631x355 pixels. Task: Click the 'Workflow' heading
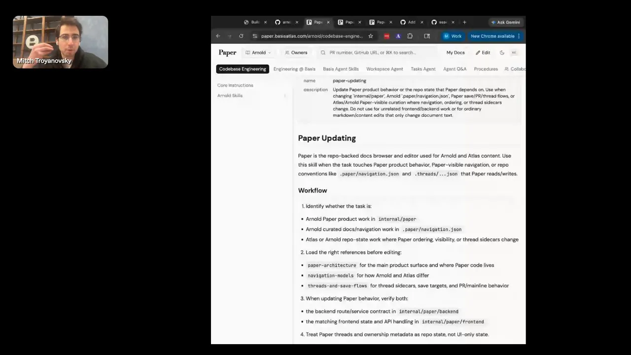point(313,190)
